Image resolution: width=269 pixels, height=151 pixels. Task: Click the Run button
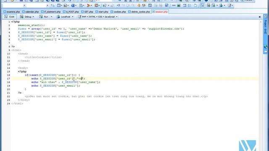[44, 17]
